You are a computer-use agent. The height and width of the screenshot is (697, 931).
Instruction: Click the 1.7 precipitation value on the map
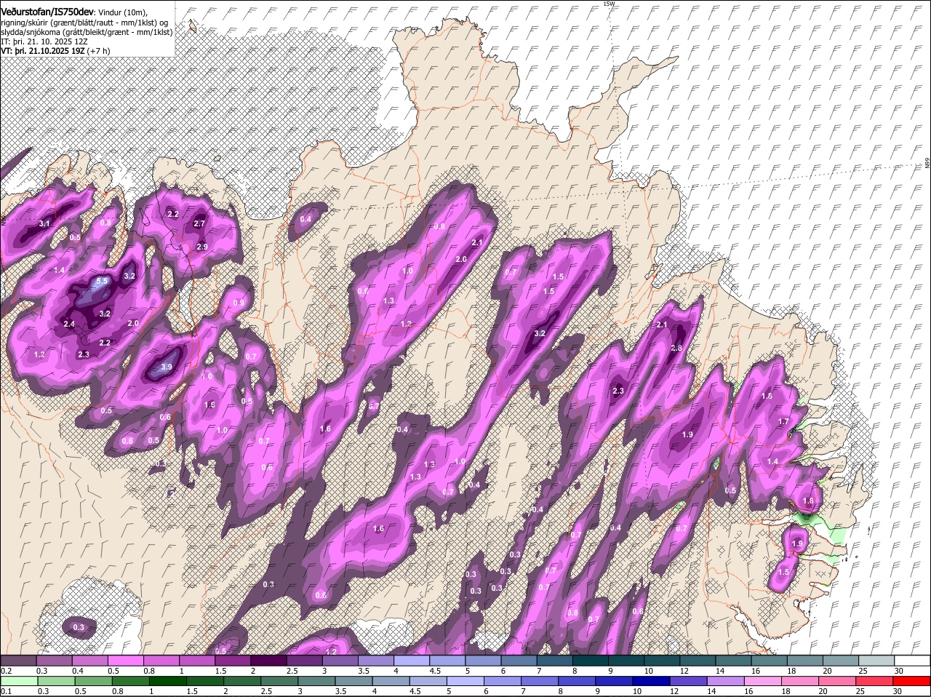[783, 422]
